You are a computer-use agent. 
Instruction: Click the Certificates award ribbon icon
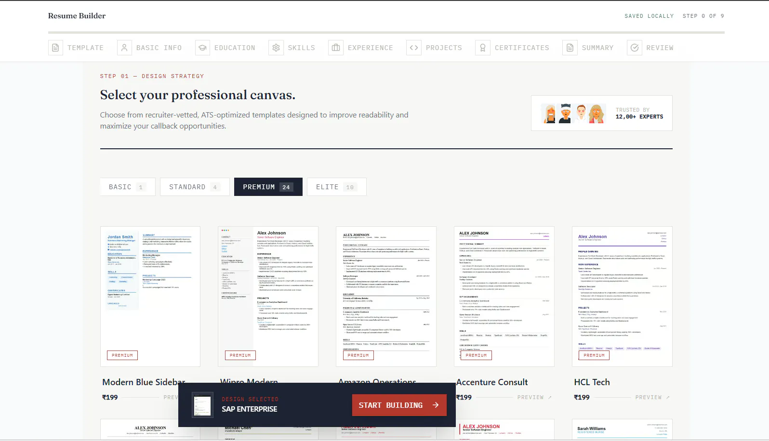(x=483, y=48)
